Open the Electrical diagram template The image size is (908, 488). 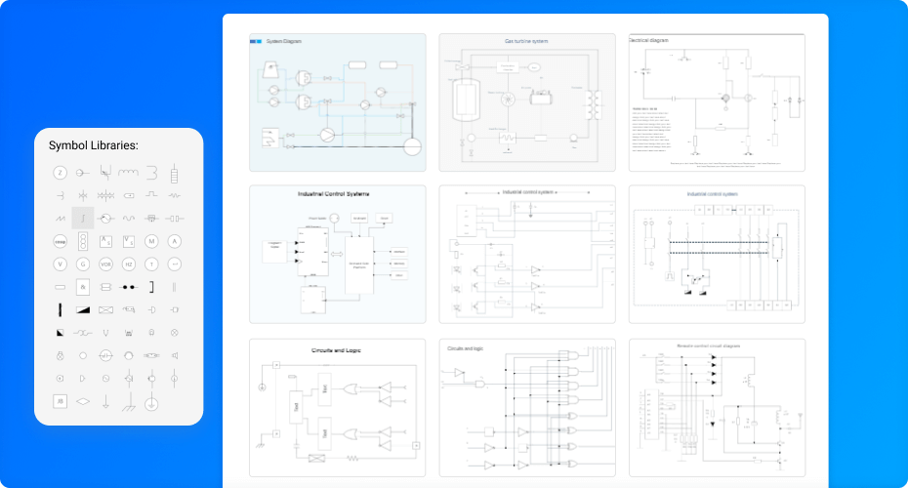717,102
